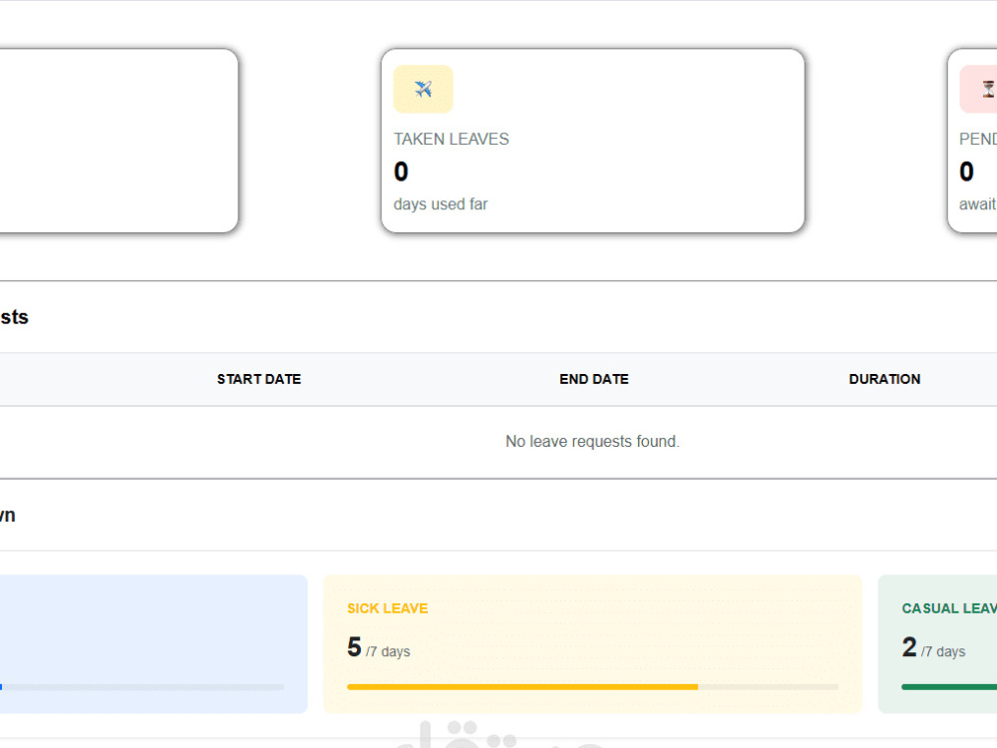
Task: Click the DURATION column header
Action: click(x=884, y=379)
